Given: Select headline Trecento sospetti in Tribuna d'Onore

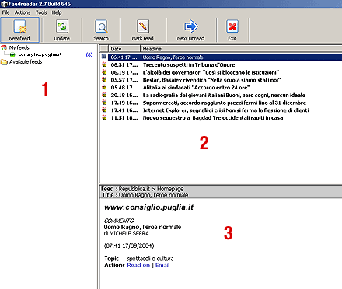Looking at the screenshot, I should pyautogui.click(x=189, y=64).
